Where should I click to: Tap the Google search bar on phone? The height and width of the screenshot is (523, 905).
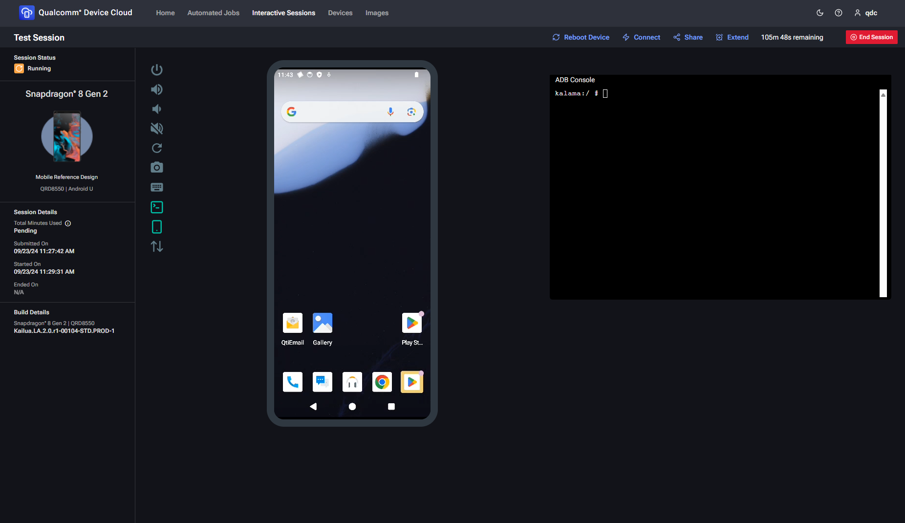point(352,112)
